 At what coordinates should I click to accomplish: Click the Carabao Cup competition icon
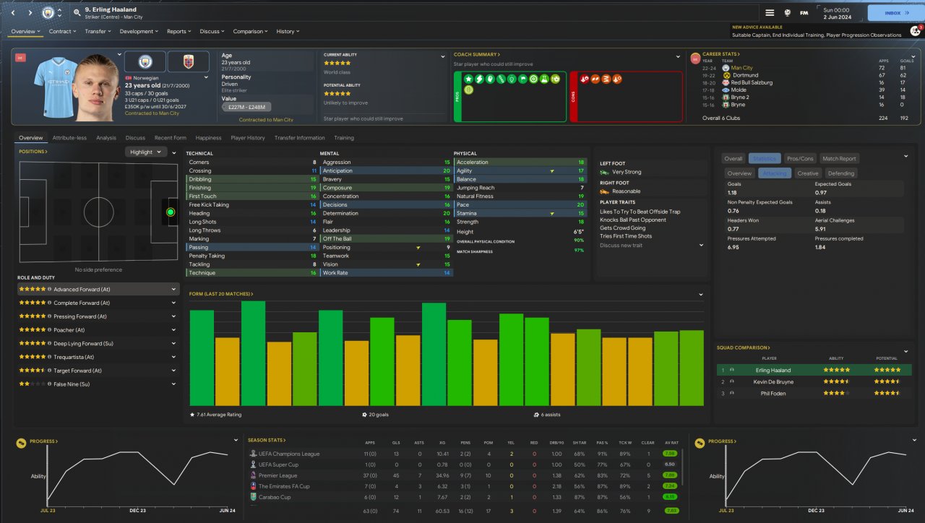tap(253, 497)
